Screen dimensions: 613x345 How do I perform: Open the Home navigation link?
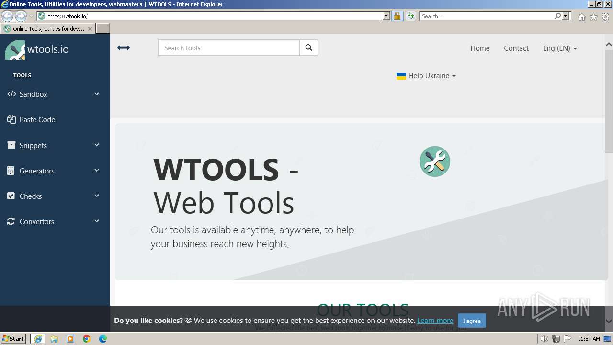tap(480, 48)
